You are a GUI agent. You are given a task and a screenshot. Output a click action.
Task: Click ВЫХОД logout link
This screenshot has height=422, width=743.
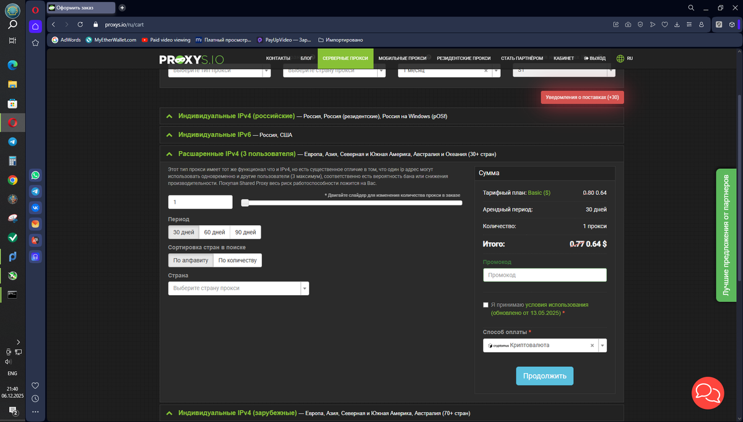(x=594, y=58)
